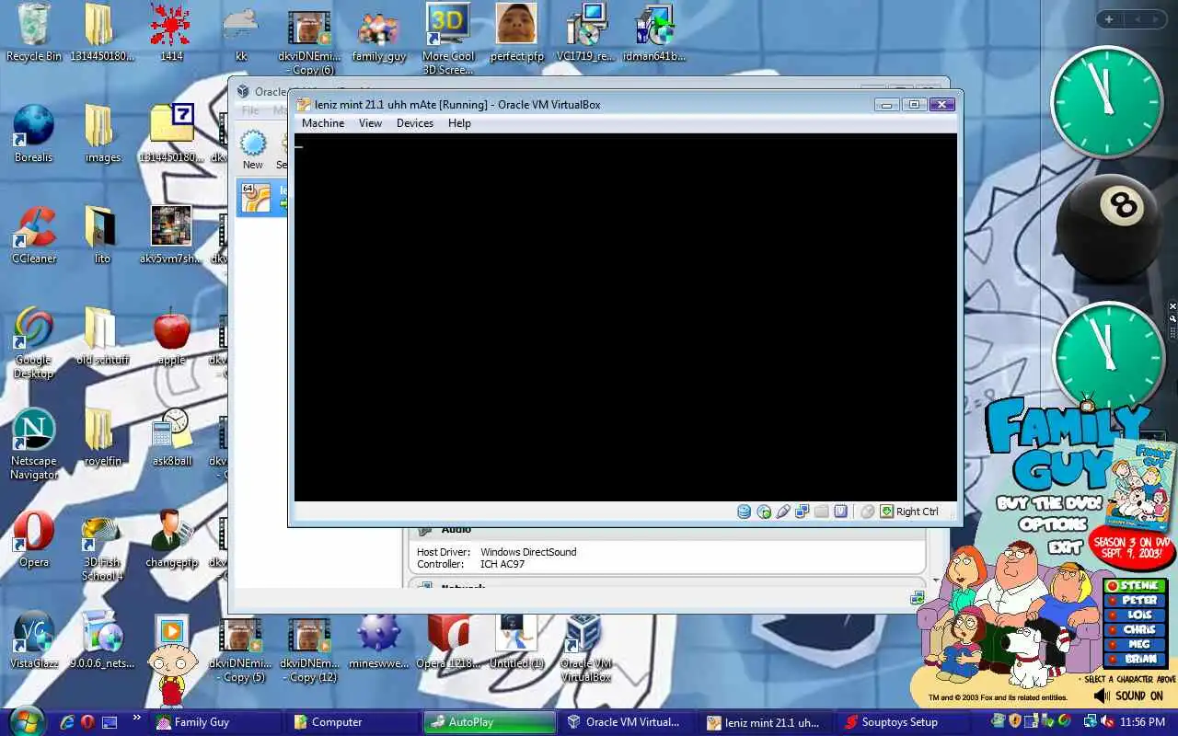Select the images folder on desktop
Image resolution: width=1178 pixels, height=736 pixels.
point(102,133)
